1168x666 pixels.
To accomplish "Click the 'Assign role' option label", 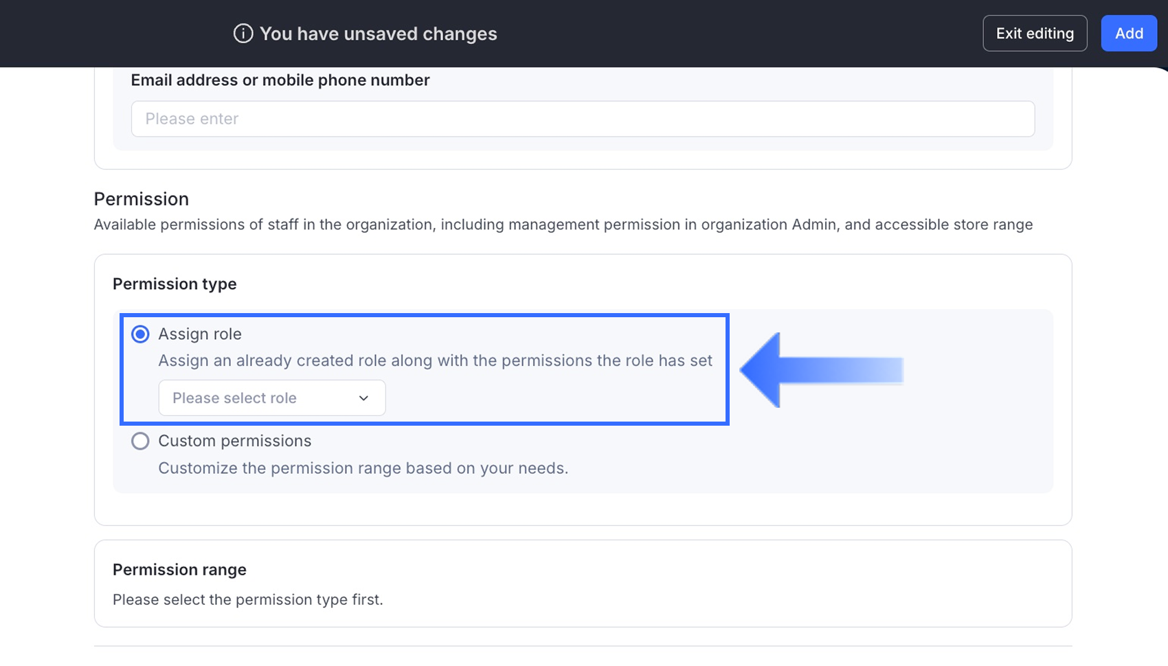I will [199, 334].
